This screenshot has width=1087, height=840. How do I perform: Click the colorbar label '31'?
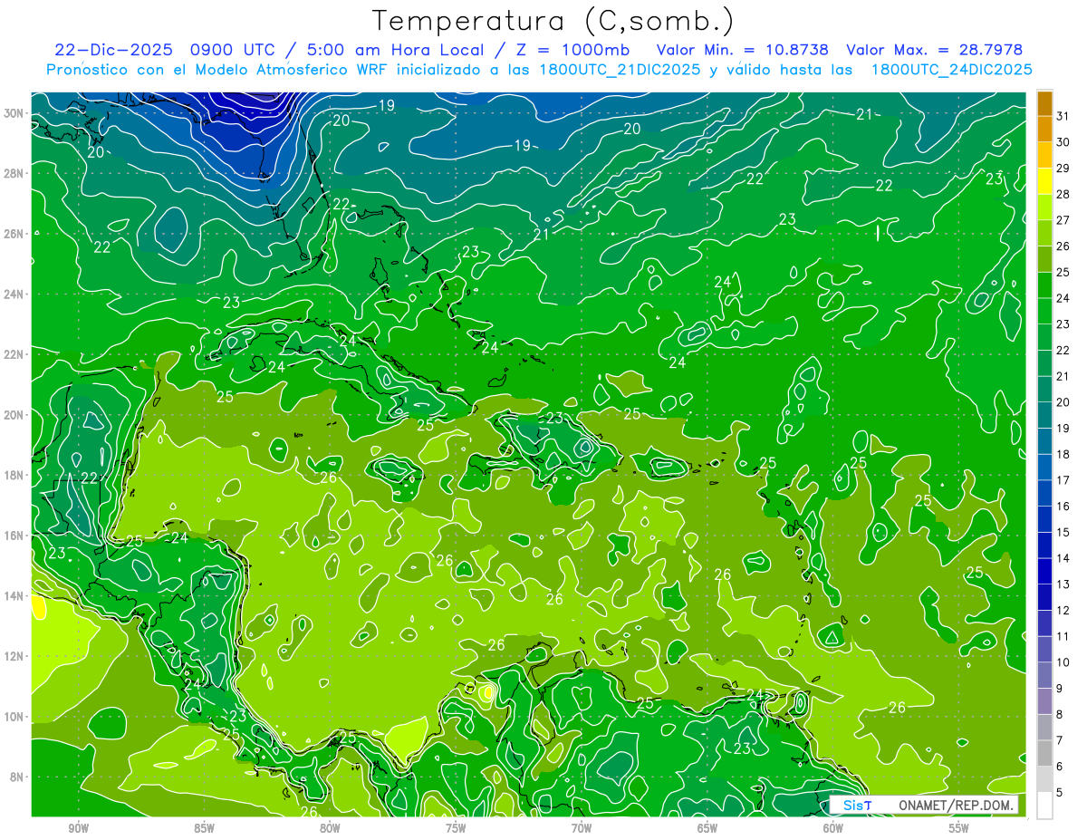1063,116
